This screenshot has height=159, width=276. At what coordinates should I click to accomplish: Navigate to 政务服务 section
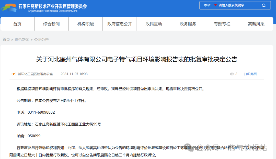[x=188, y=24]
